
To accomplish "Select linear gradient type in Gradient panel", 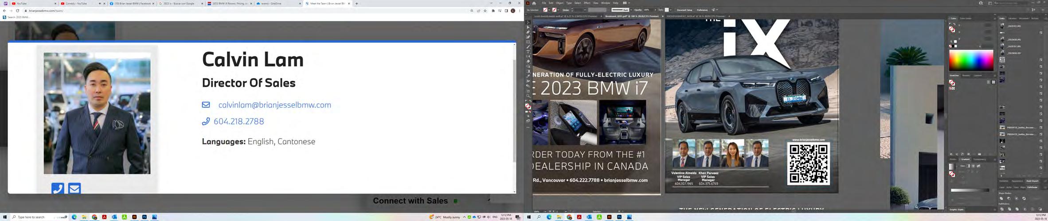I will [x=969, y=166].
